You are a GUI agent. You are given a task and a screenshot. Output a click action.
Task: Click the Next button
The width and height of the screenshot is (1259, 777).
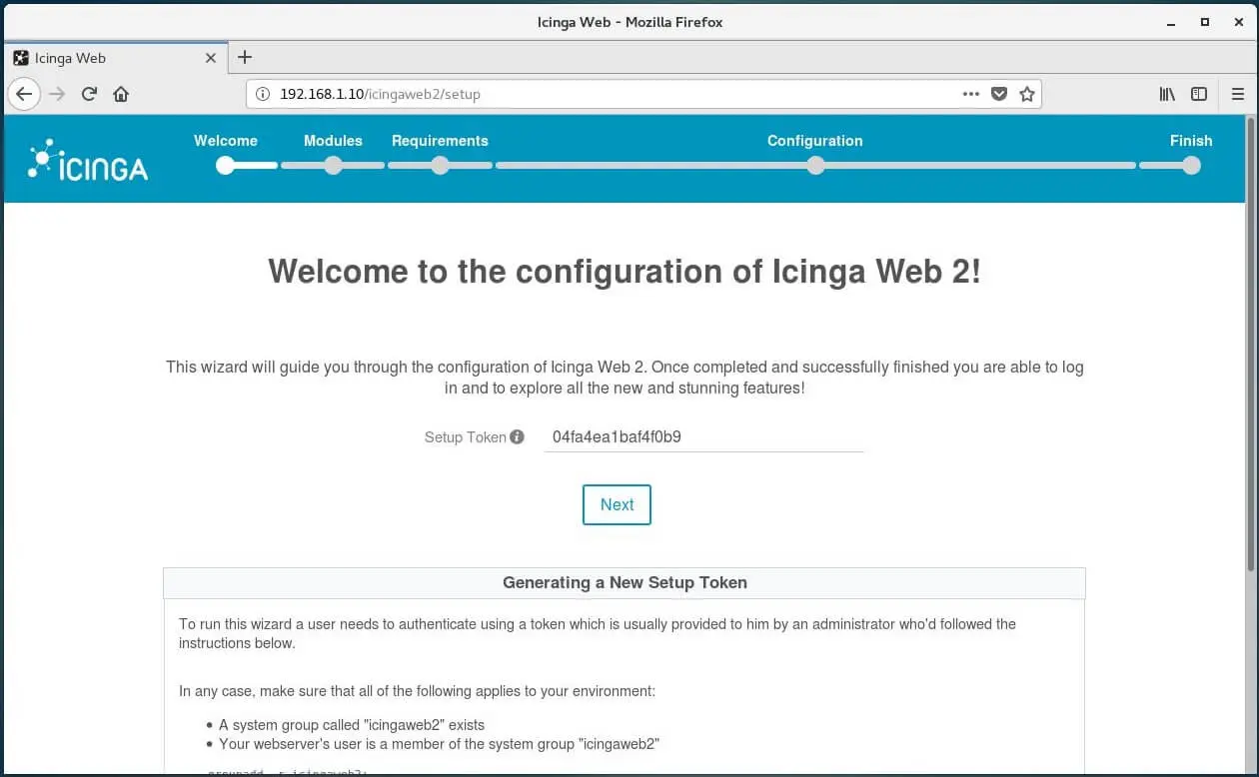(617, 504)
